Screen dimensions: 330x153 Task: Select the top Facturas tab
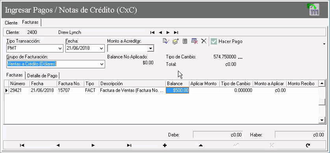30,22
